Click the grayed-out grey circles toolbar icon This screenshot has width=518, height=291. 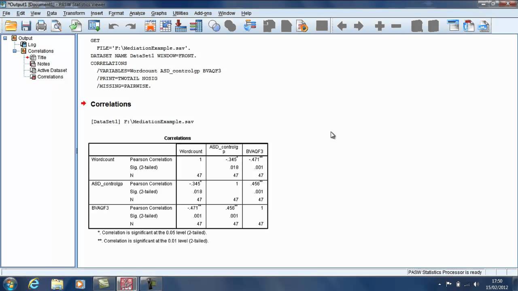pos(230,26)
